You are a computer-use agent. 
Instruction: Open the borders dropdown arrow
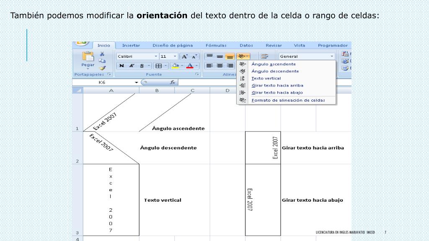click(x=165, y=66)
